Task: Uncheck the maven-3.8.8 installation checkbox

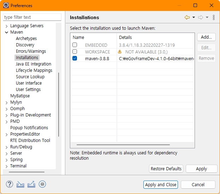Action: (x=75, y=58)
